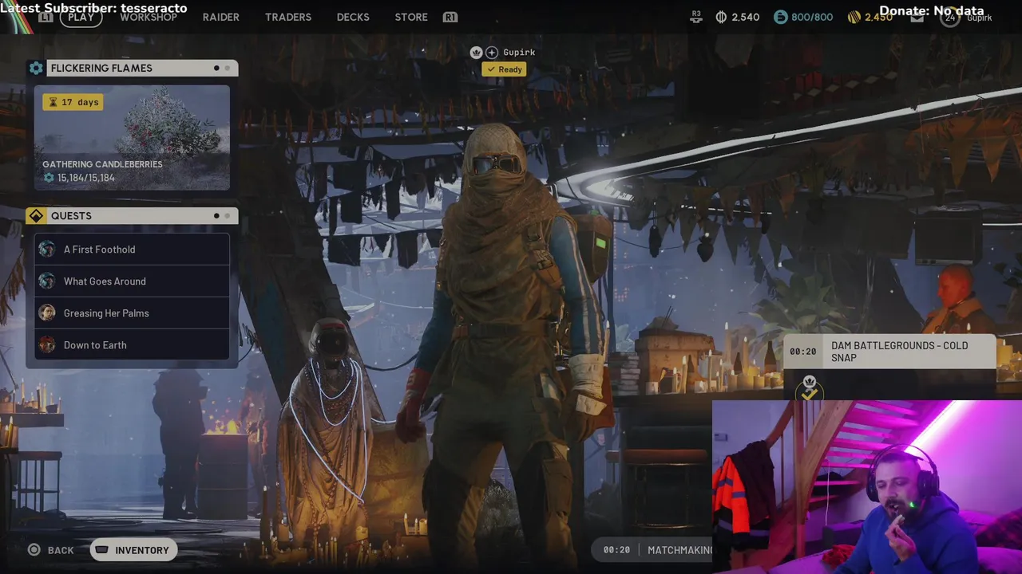Click the Back button
The image size is (1022, 574).
point(51,550)
